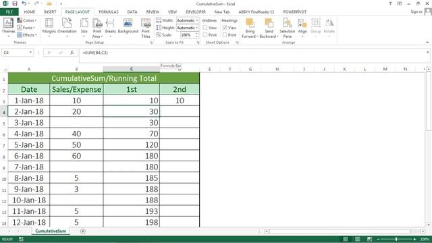Open the Margins options

pyautogui.click(x=49, y=27)
